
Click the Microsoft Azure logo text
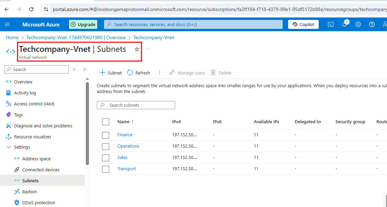[x=41, y=24]
